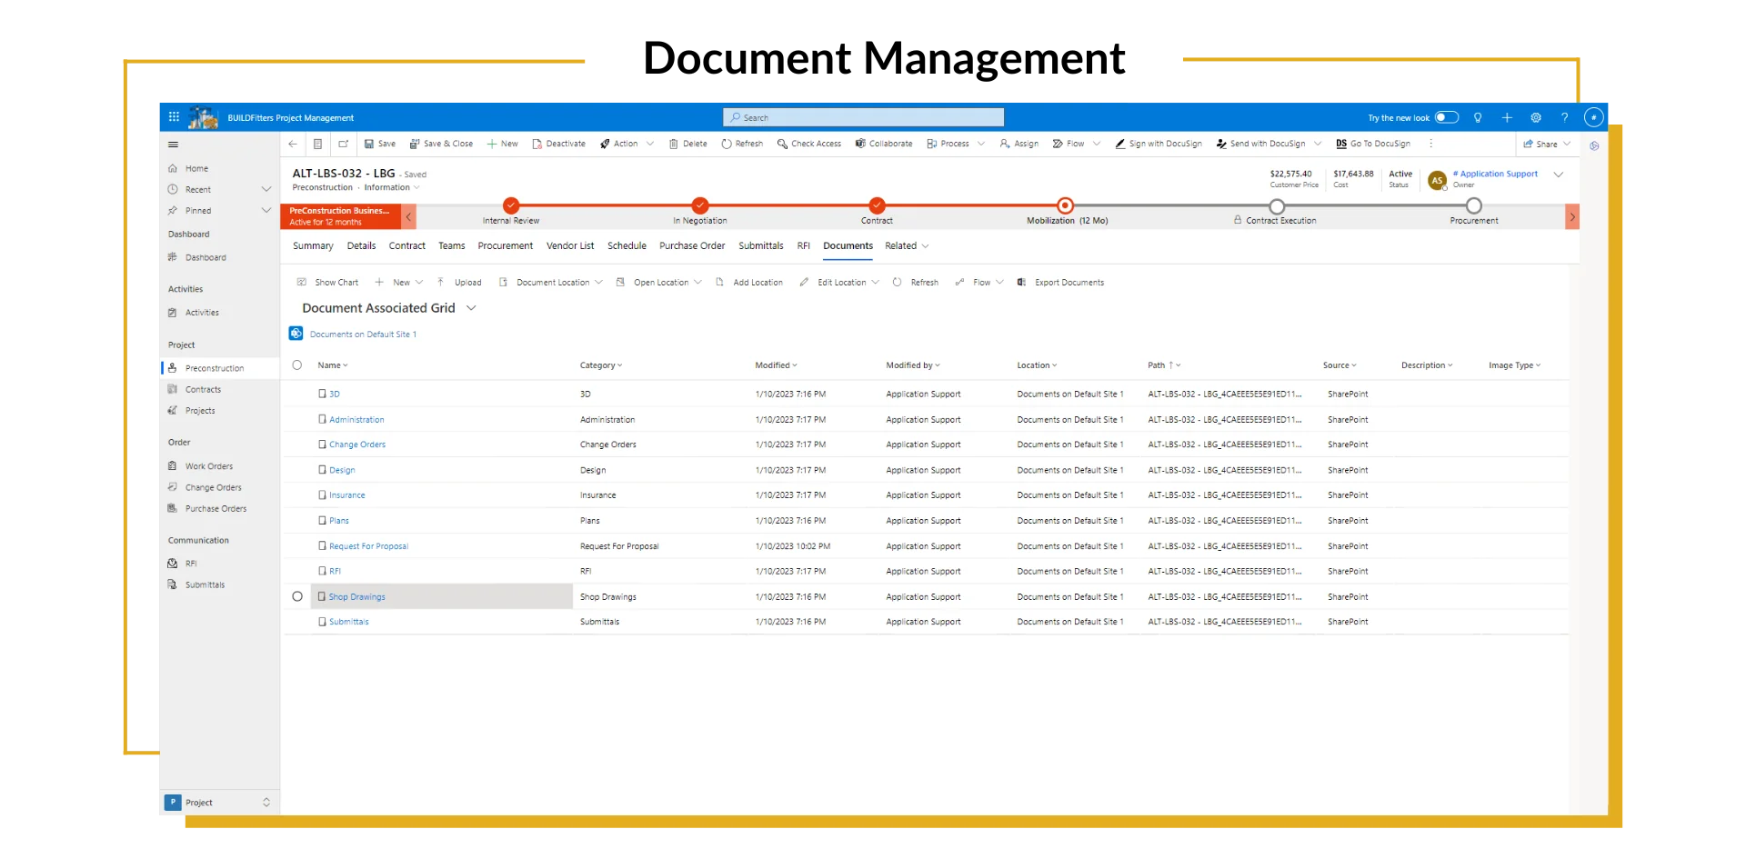
Task: Select Work Orders in the sidebar
Action: coord(208,465)
